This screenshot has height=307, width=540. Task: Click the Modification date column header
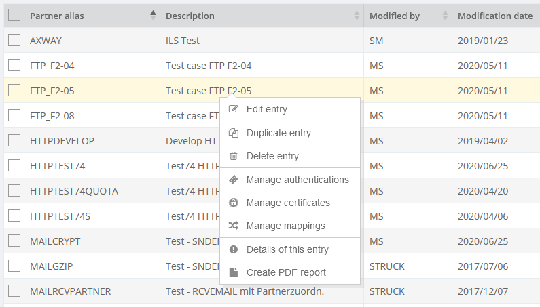pos(494,16)
